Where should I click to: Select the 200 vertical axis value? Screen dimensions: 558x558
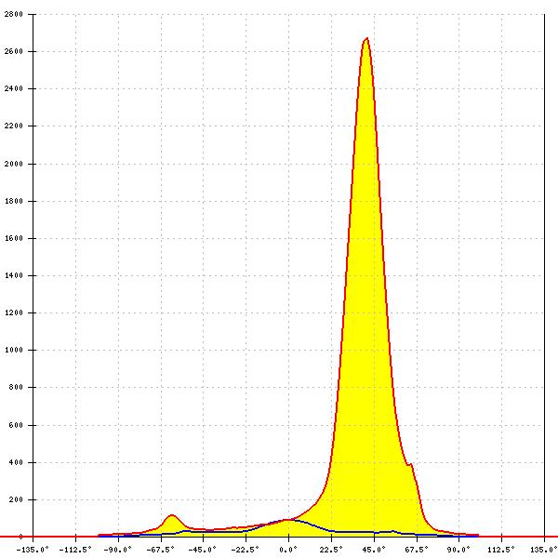(16, 499)
